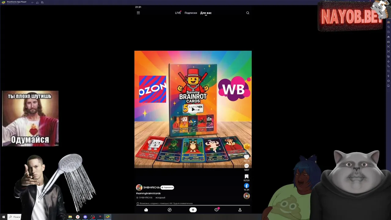
Task: Click the SmBrnRtCrds username
Action: coord(152,187)
